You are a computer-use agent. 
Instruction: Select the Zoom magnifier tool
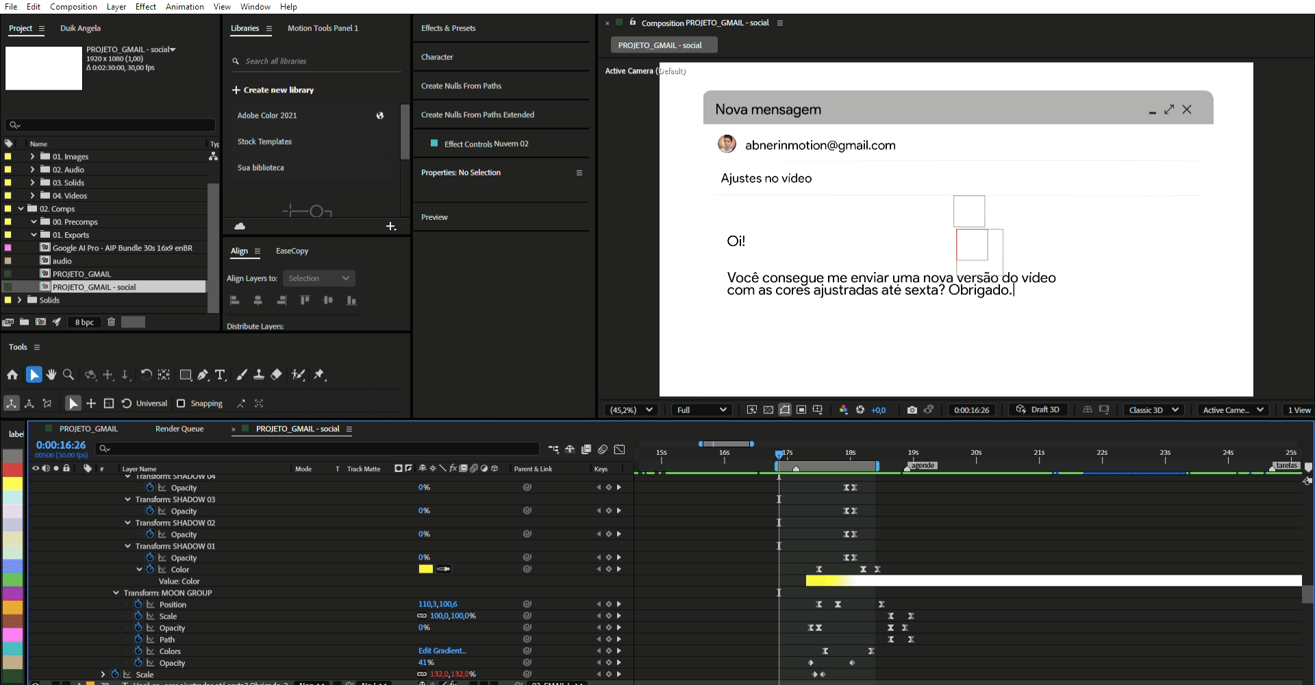click(x=68, y=375)
